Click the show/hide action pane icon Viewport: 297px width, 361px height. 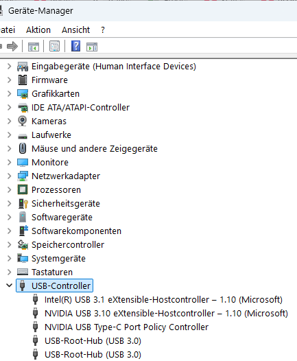point(92,47)
